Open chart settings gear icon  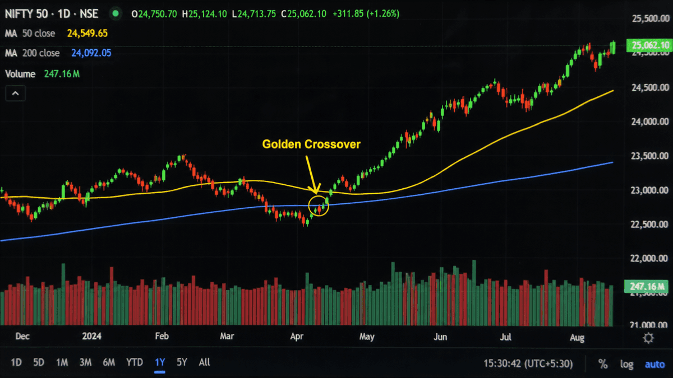coord(648,338)
